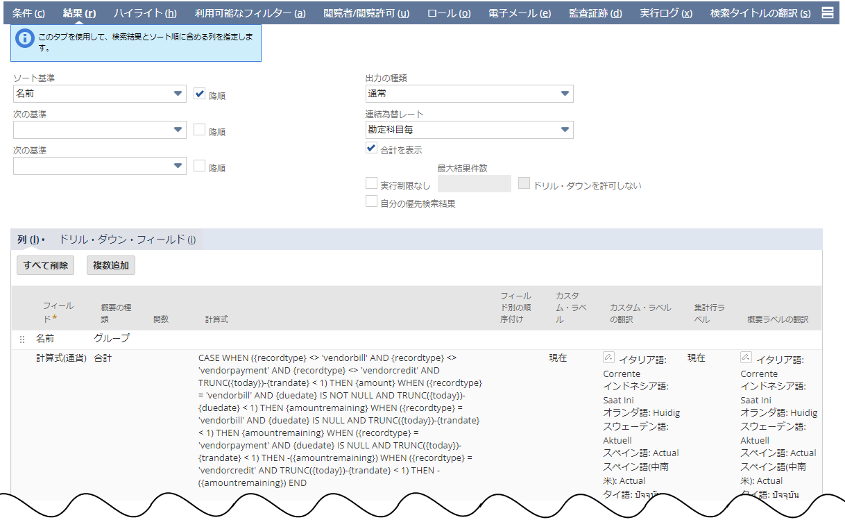Click フィールド column header

click(58, 312)
